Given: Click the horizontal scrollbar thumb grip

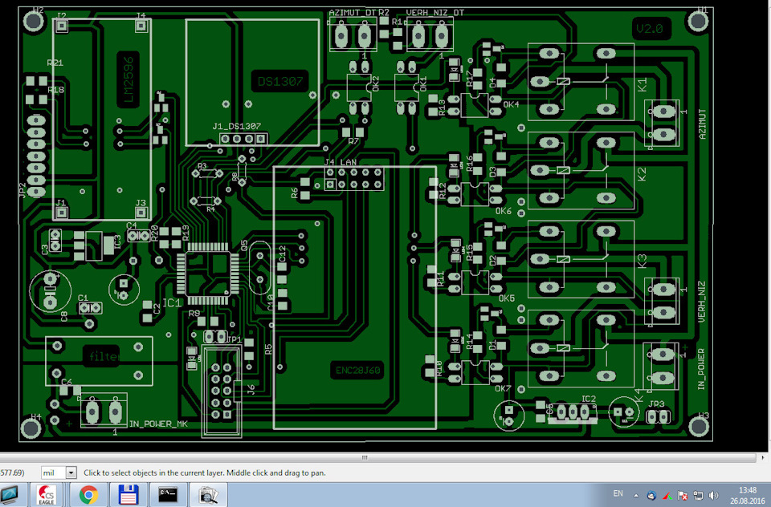Looking at the screenshot, I should tap(365, 457).
